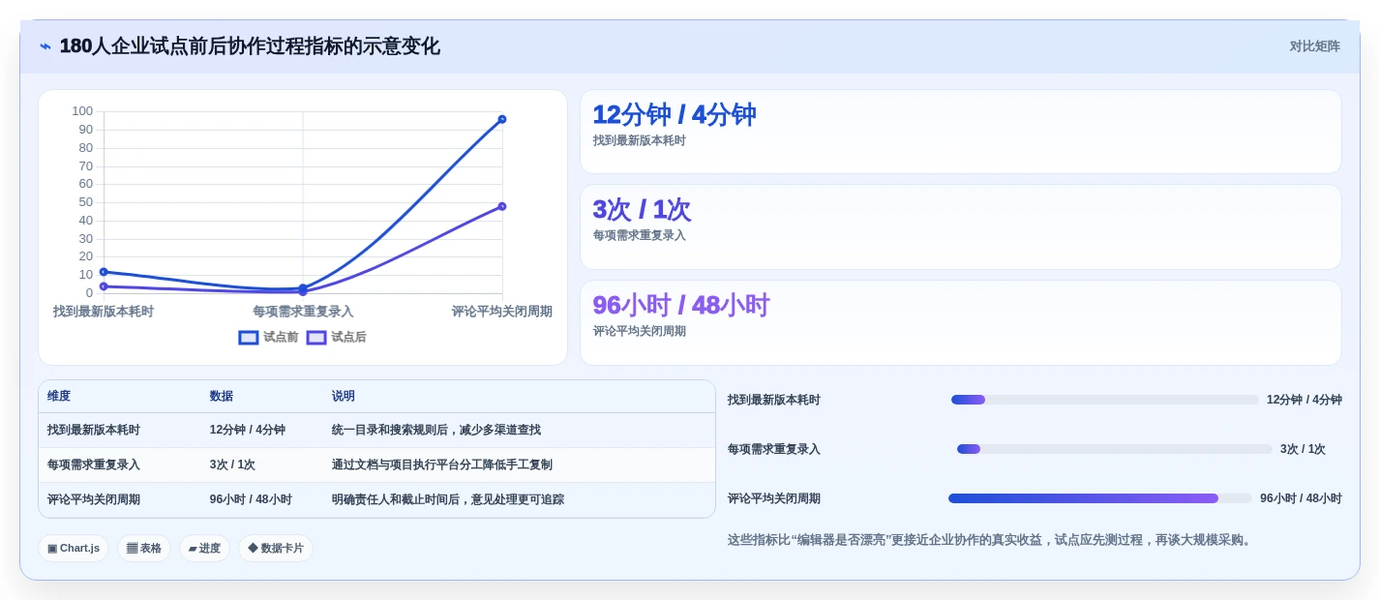Image resolution: width=1380 pixels, height=600 pixels.
Task: Click description 明确责任人和截止时间后，意见处理更可追踪
Action: pos(448,500)
